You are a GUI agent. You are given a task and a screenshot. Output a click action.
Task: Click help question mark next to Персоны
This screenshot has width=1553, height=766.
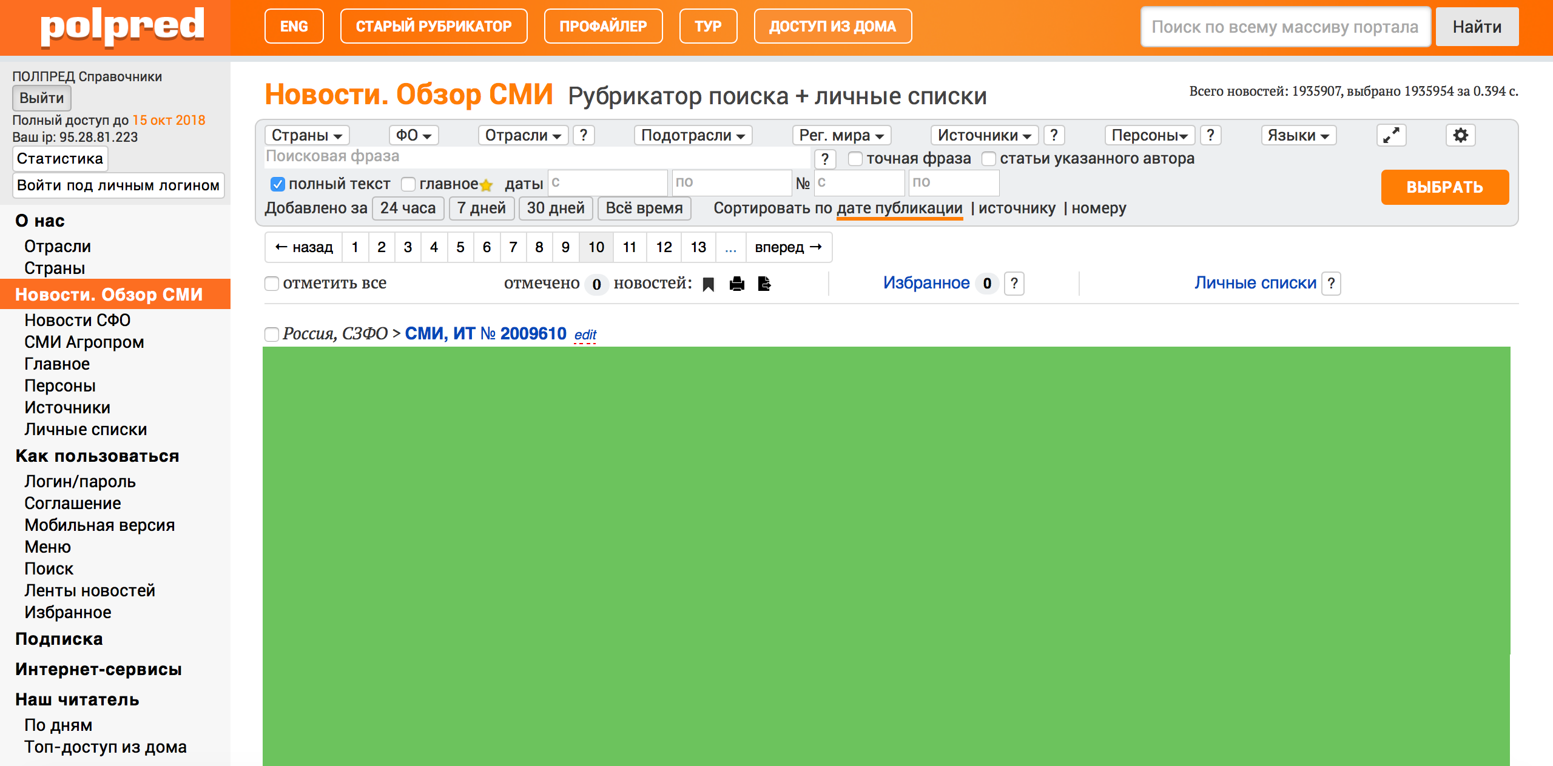pos(1211,135)
